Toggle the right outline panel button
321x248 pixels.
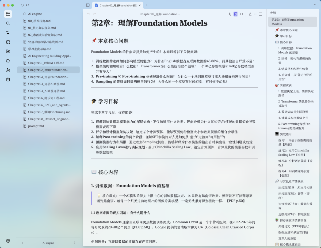(x=260, y=14)
